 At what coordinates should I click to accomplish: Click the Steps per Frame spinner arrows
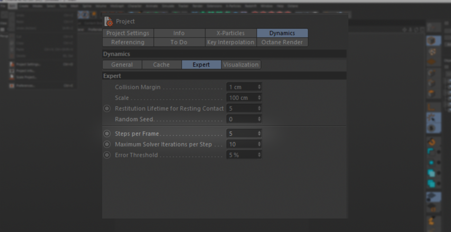(259, 134)
